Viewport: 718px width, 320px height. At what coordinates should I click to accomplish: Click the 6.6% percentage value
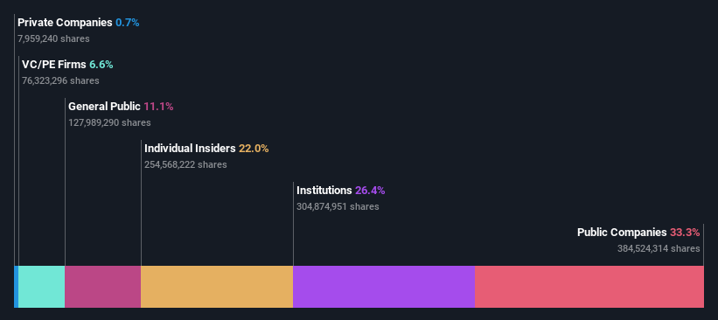click(101, 65)
